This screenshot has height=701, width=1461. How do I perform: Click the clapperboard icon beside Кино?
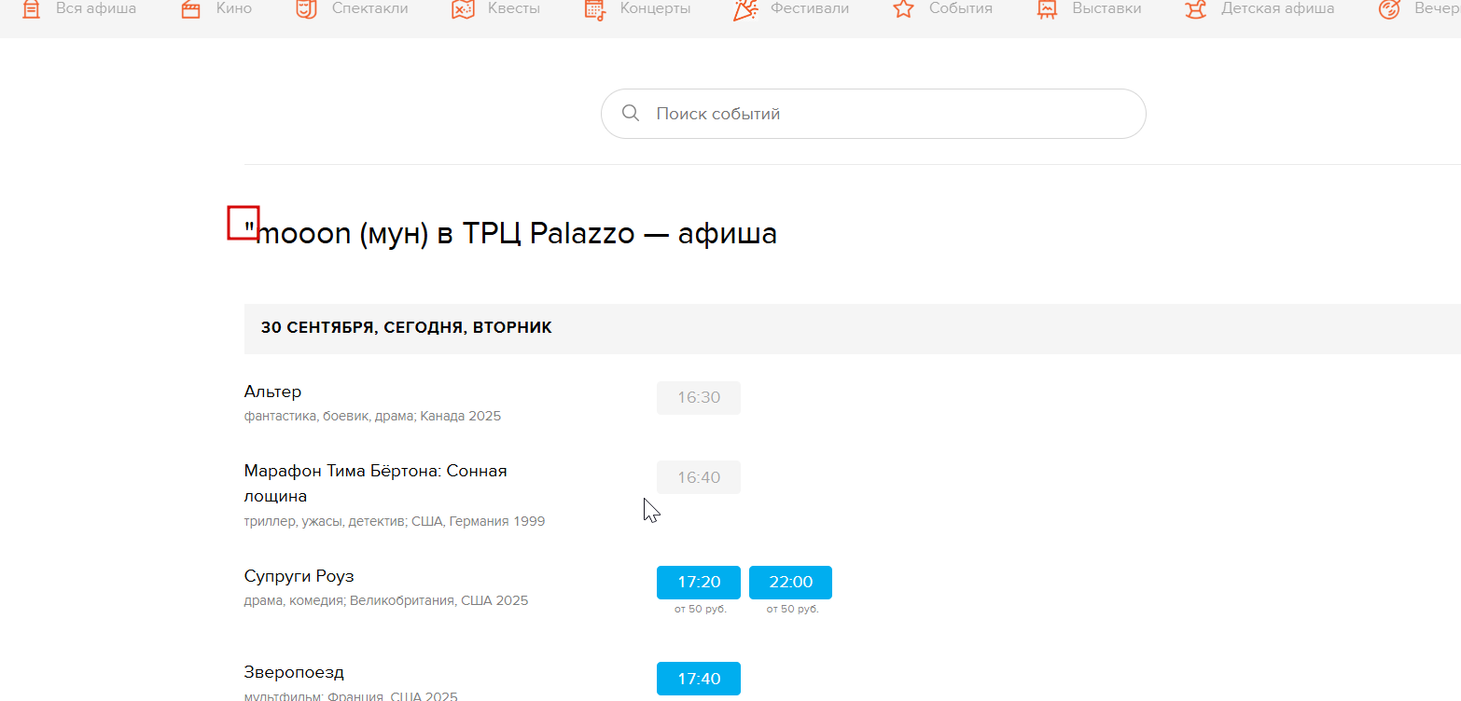point(191,9)
